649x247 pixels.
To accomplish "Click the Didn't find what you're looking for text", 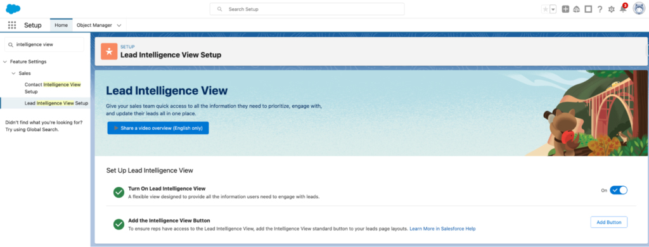I will click(44, 122).
